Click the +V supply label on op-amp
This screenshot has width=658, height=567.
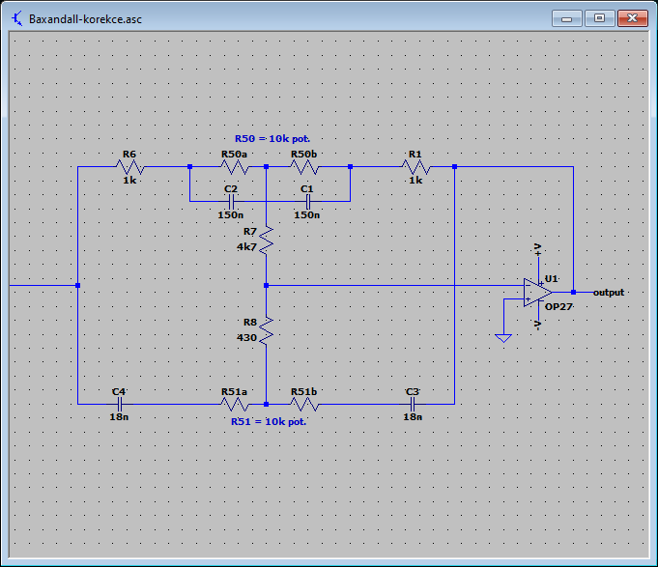pyautogui.click(x=537, y=249)
